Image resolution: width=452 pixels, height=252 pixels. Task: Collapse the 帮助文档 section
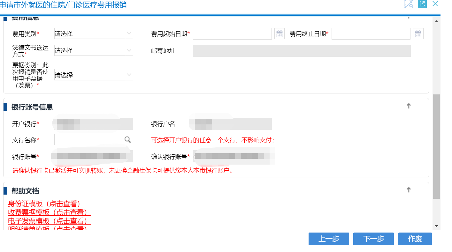(409, 190)
